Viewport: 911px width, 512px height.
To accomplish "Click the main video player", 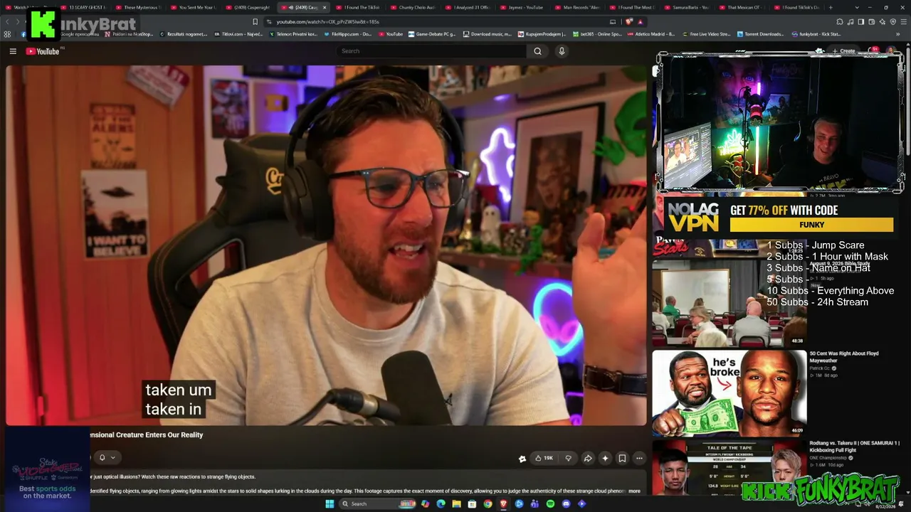I will click(x=327, y=246).
